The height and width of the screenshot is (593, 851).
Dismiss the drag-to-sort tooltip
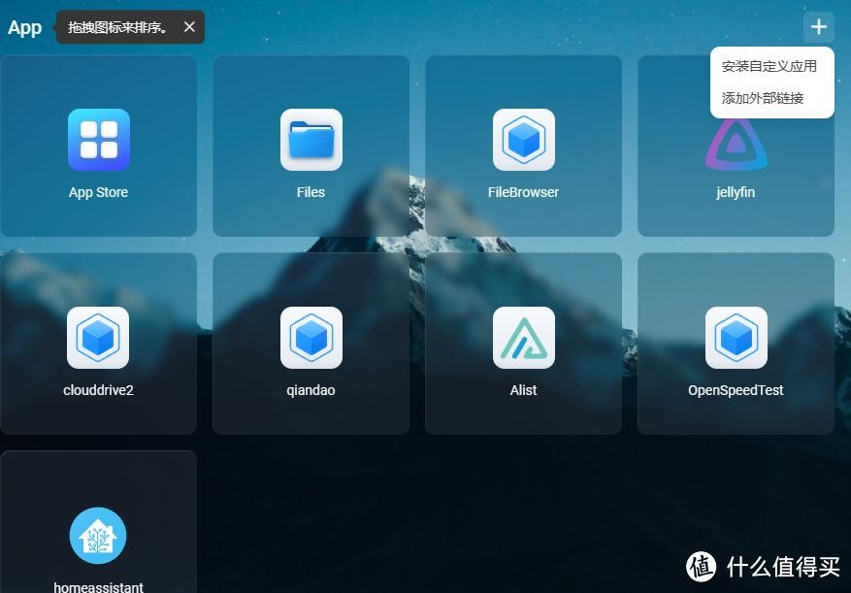[189, 27]
